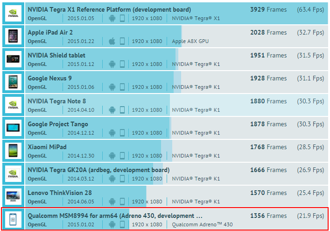Click the Apple iPad Air 2 thumbnail

(13, 36)
